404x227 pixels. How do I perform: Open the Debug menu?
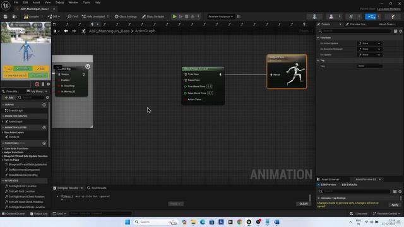59,3
